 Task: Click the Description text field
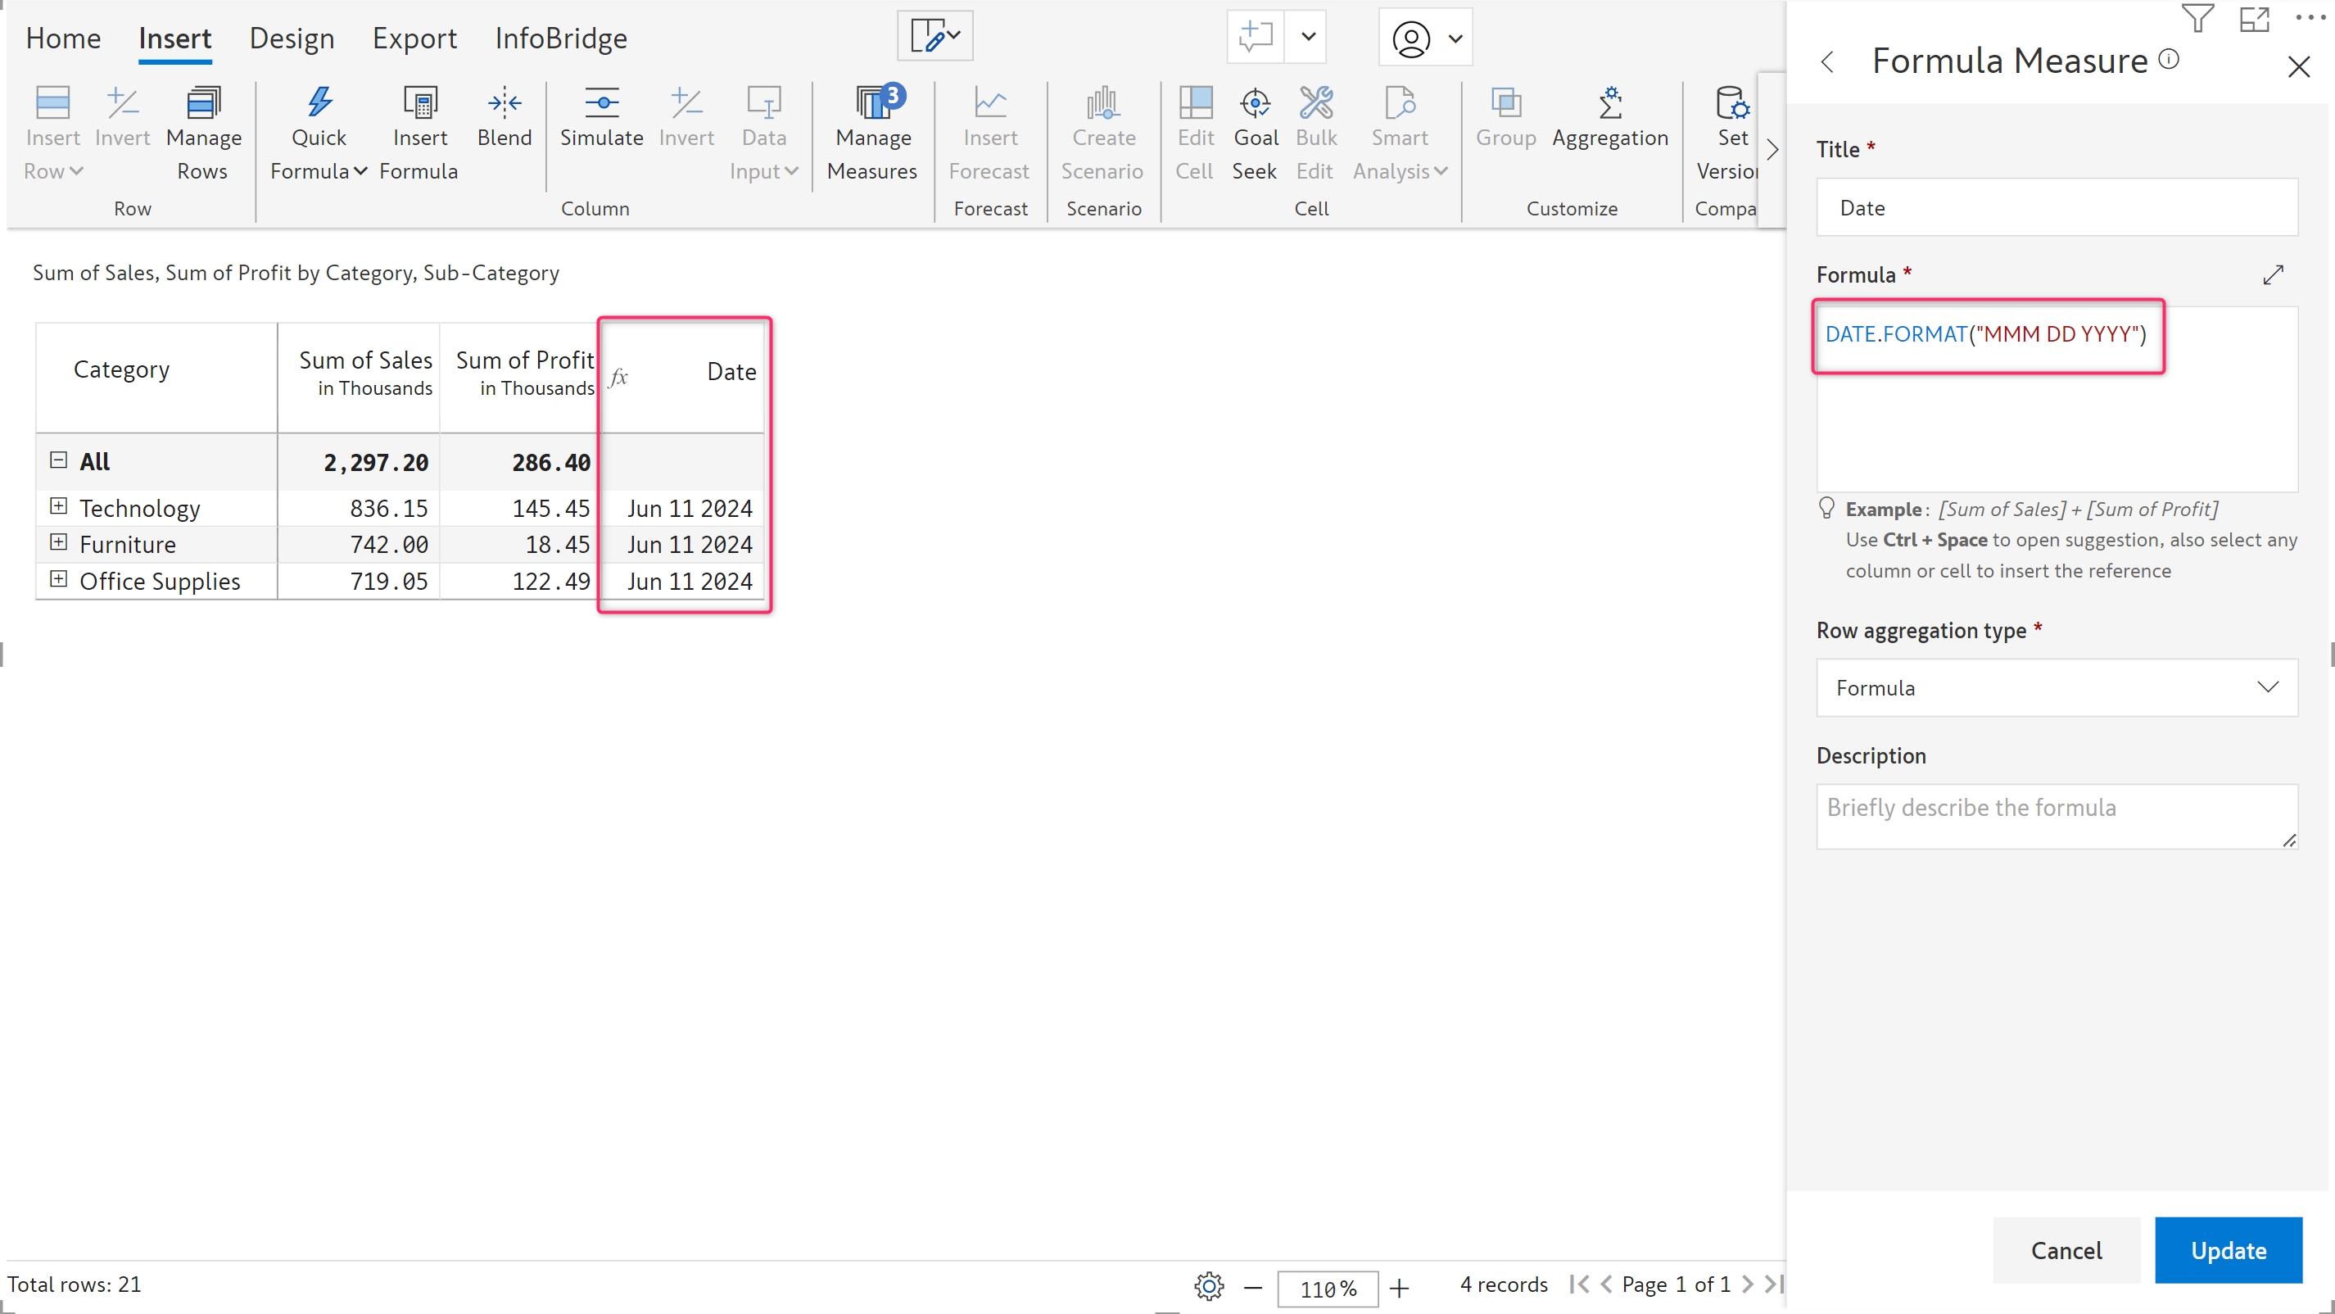2056,815
